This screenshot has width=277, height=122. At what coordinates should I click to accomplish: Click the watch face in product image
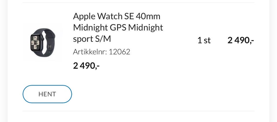[x=35, y=43]
